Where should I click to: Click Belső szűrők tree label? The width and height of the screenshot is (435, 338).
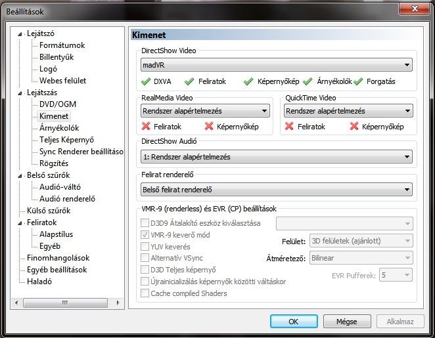[x=48, y=175]
